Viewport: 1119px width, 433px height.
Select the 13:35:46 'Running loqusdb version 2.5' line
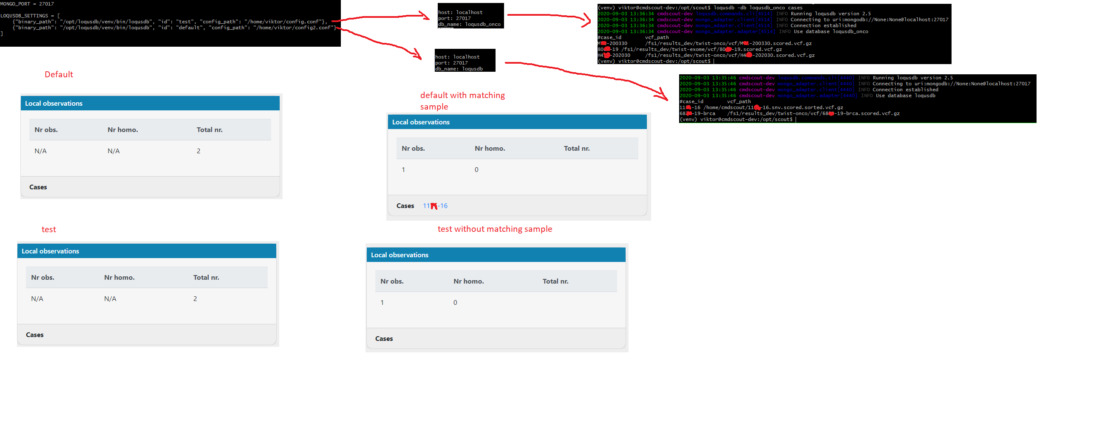point(816,78)
